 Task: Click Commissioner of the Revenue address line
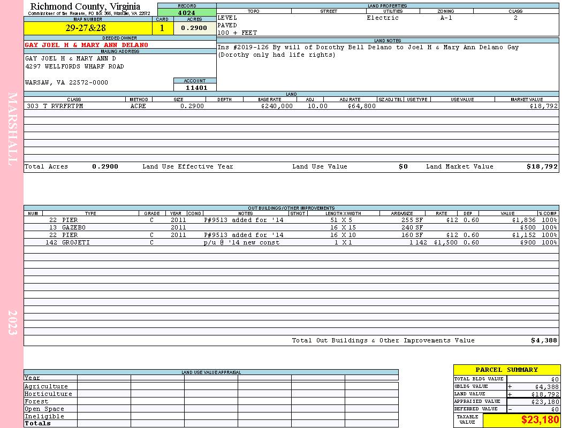point(89,13)
